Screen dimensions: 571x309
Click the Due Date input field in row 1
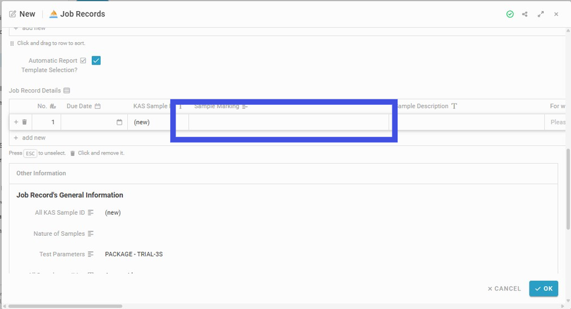point(94,122)
